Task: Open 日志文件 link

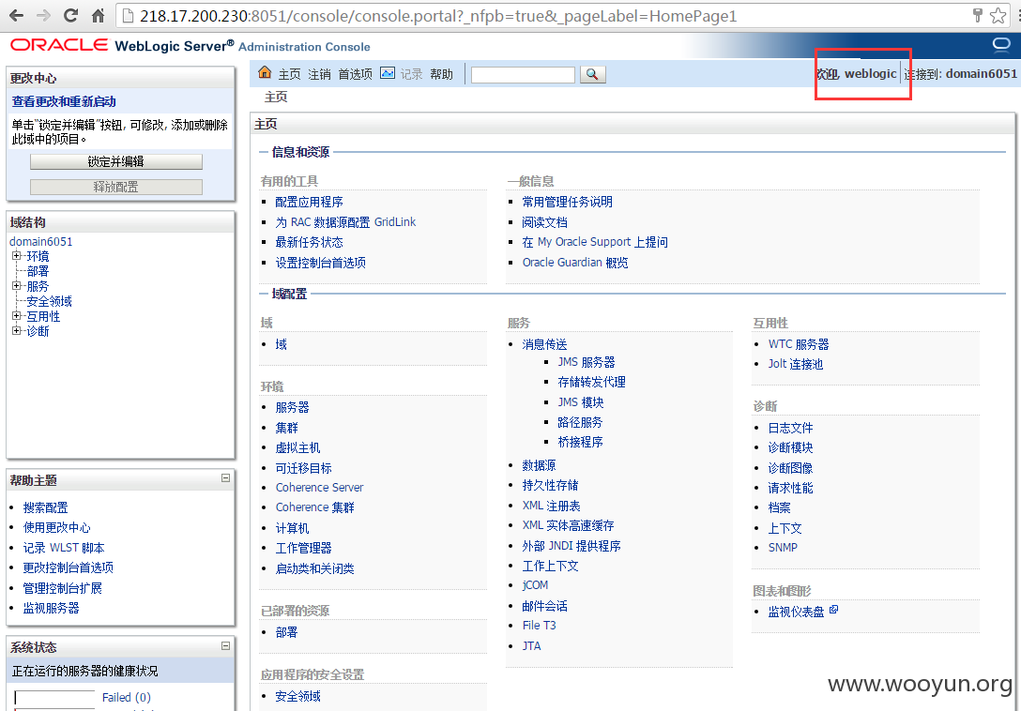Action: point(790,428)
